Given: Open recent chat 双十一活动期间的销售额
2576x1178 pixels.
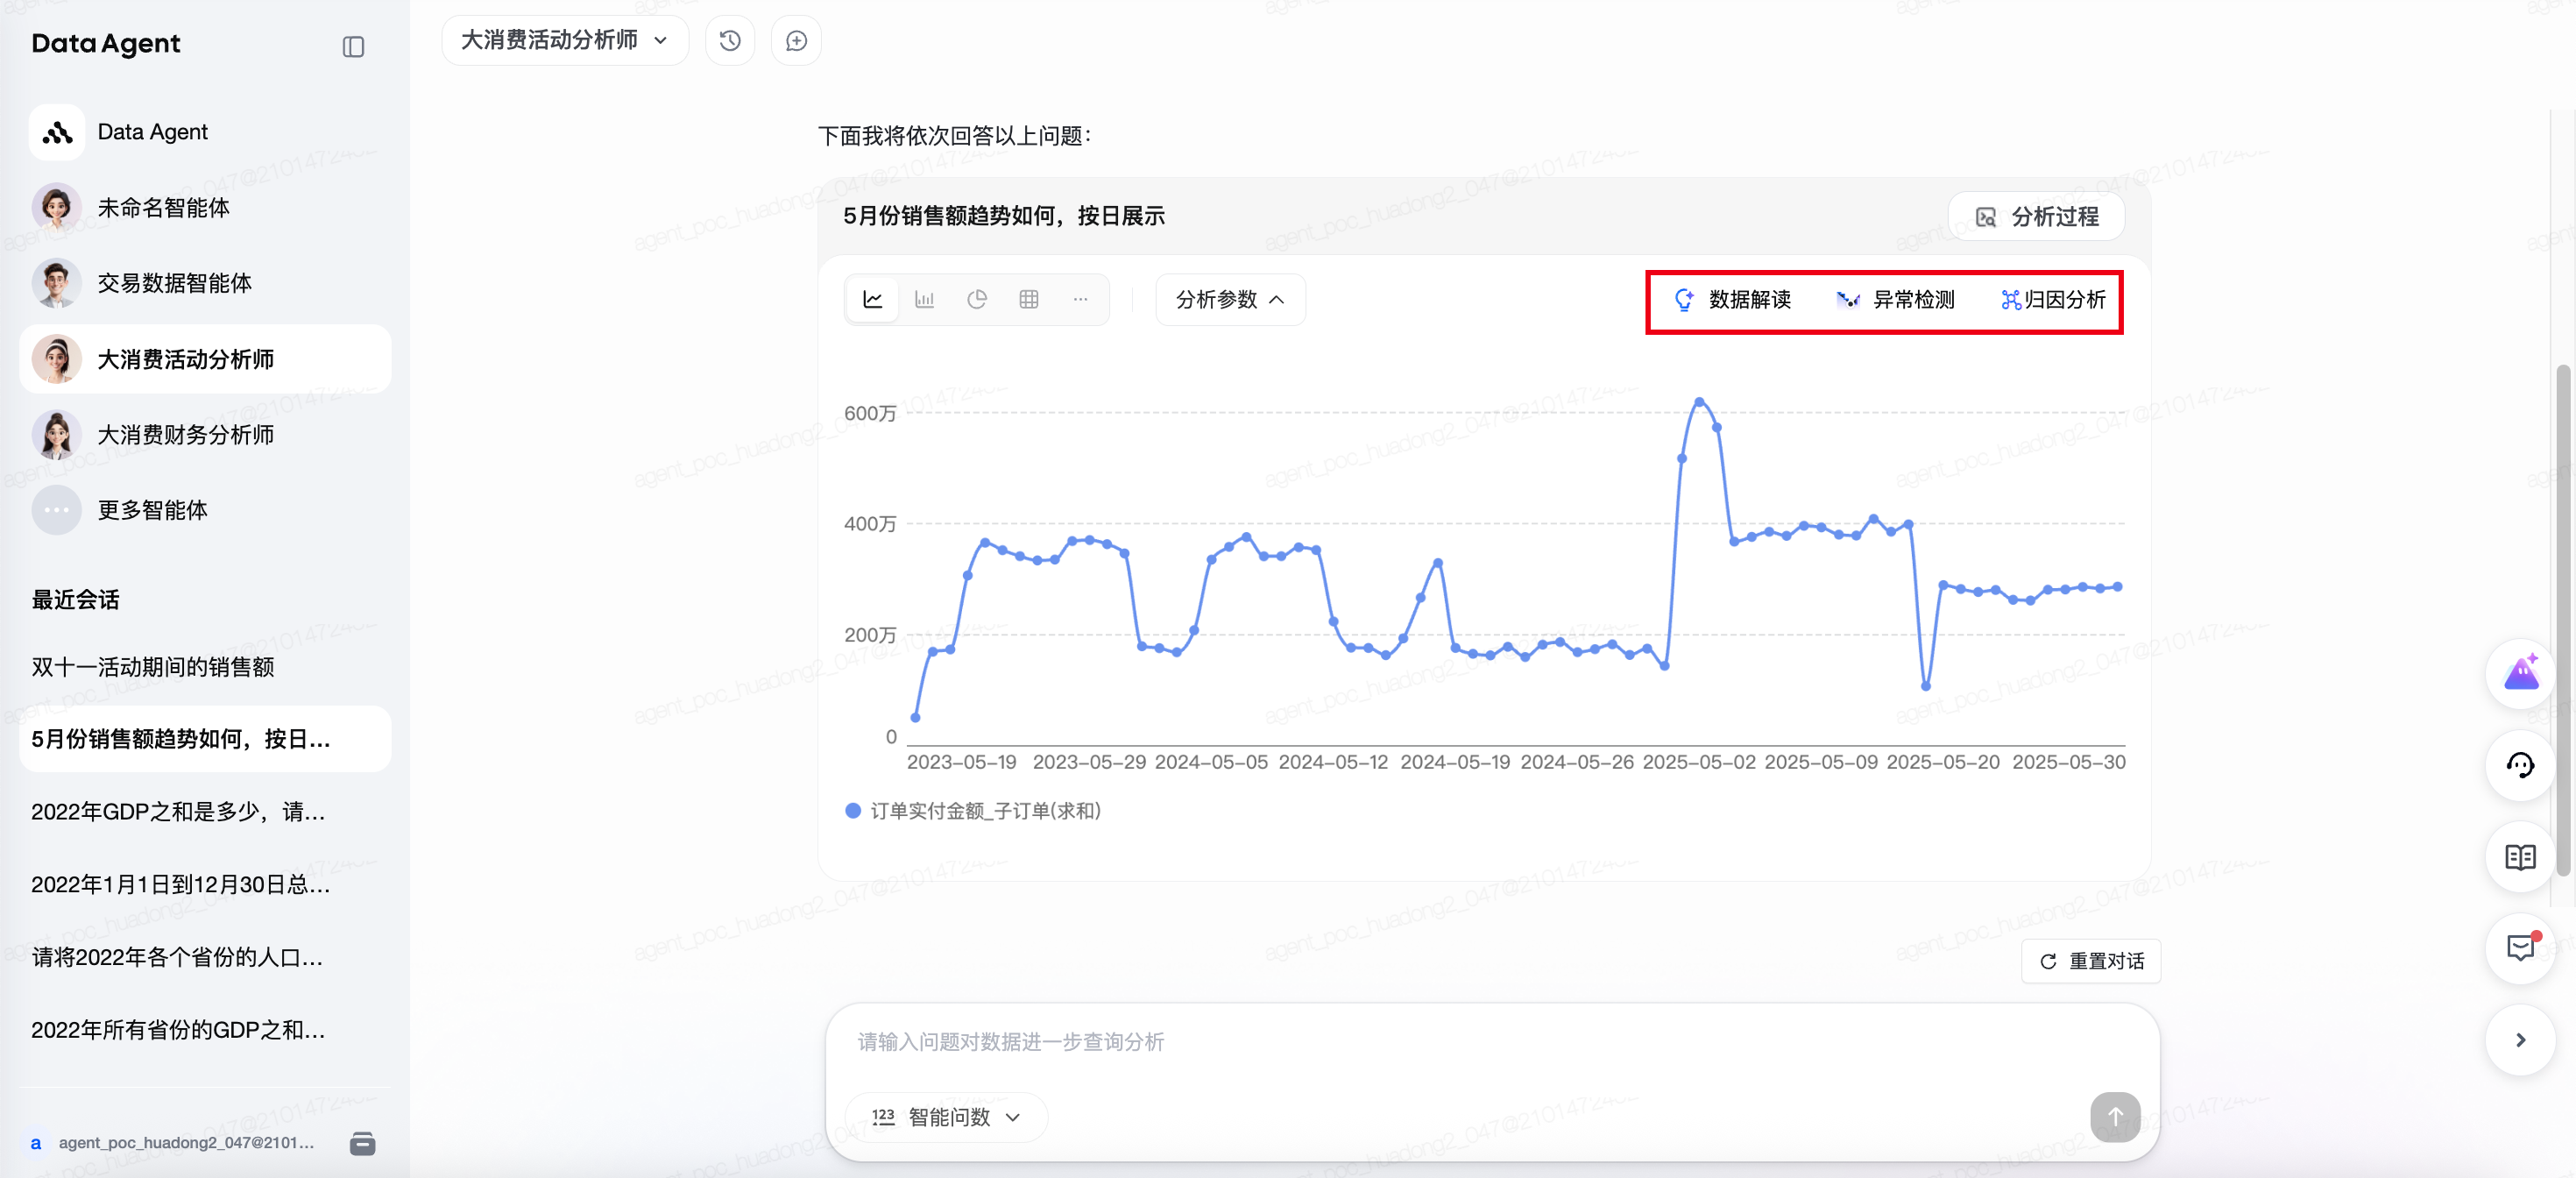Looking at the screenshot, I should (x=152, y=667).
